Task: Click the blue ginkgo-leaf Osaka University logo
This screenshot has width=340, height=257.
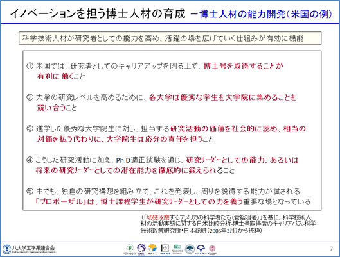Action: 201,249
